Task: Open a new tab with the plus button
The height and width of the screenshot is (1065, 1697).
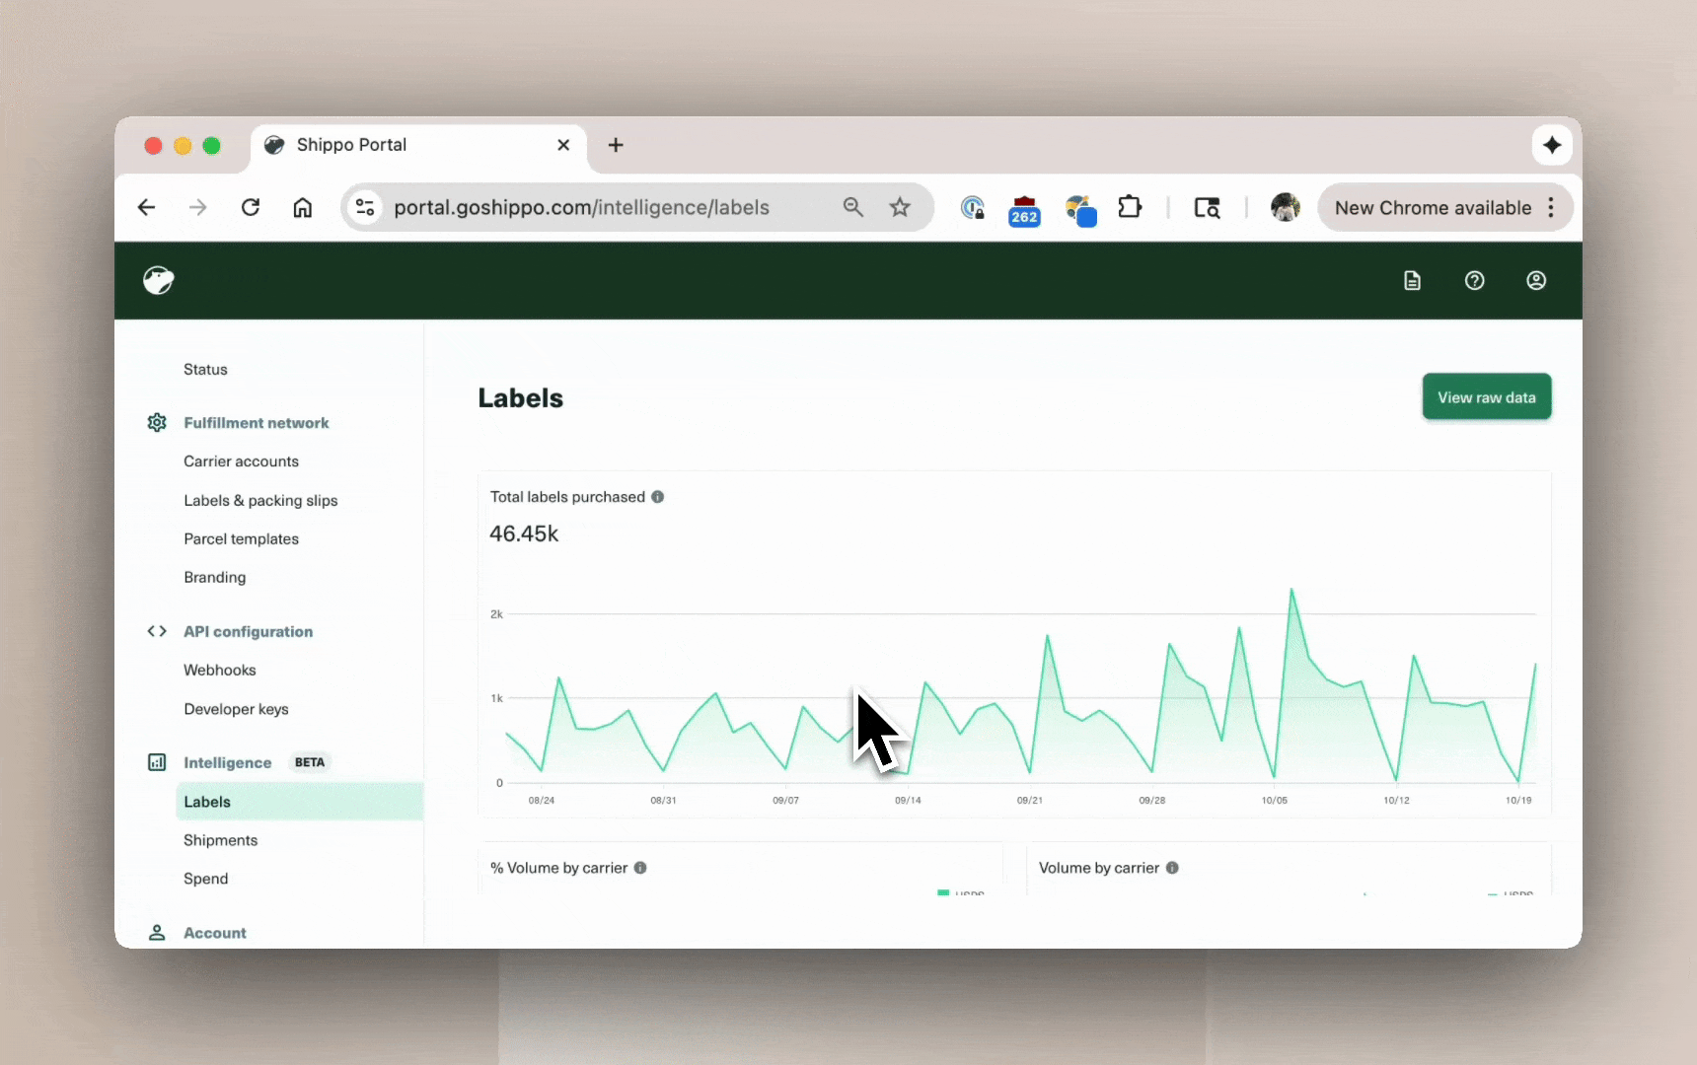Action: [x=616, y=145]
